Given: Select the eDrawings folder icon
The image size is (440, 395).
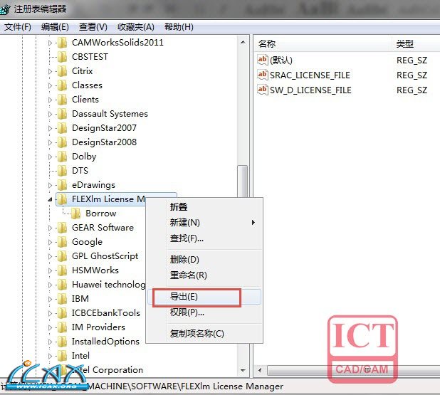Looking at the screenshot, I should [x=62, y=185].
